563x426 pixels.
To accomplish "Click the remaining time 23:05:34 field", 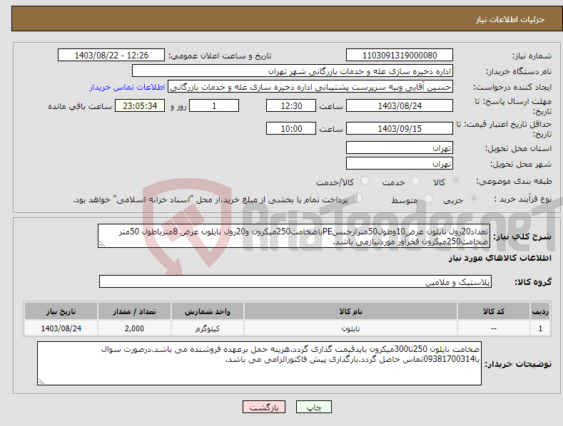I will pos(140,105).
